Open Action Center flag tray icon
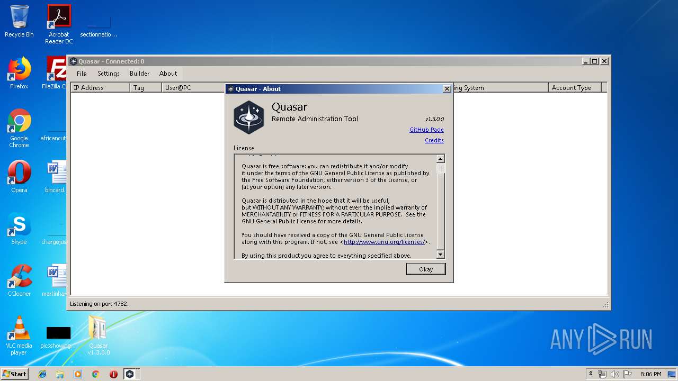 (628, 374)
